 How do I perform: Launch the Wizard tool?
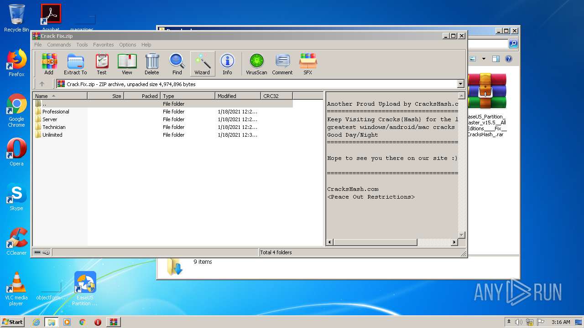pyautogui.click(x=202, y=64)
